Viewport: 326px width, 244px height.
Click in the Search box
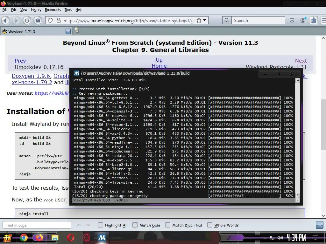(258, 20)
